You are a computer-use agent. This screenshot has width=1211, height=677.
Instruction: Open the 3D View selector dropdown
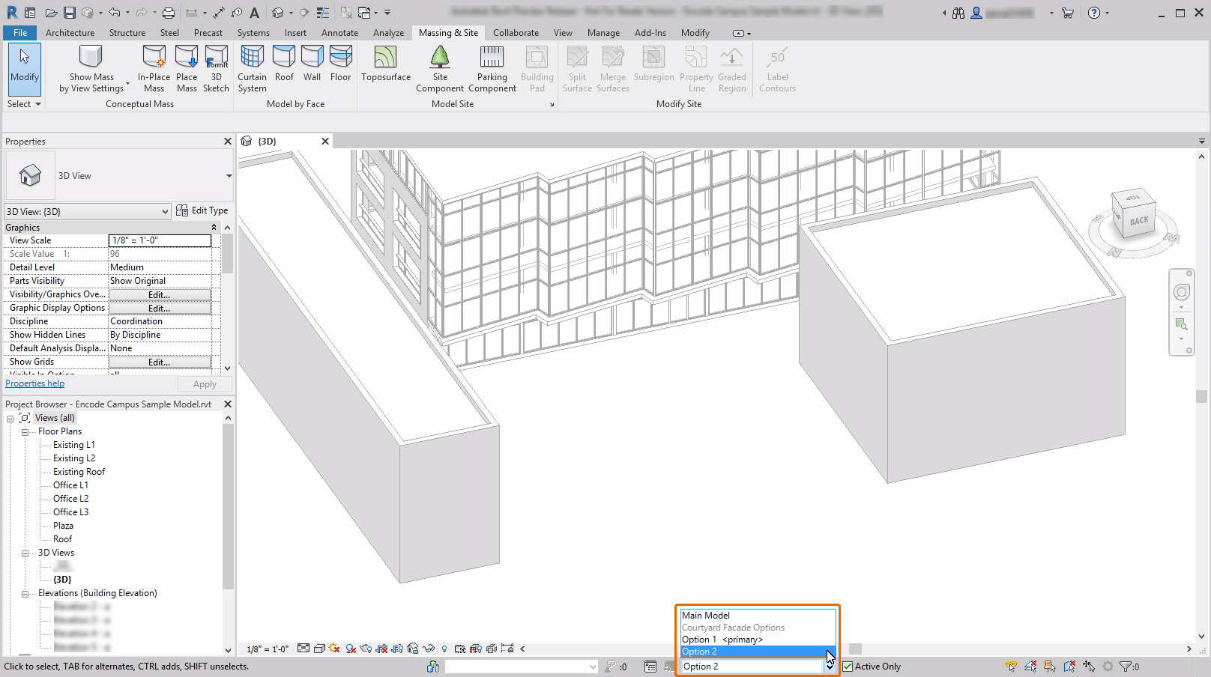(88, 212)
